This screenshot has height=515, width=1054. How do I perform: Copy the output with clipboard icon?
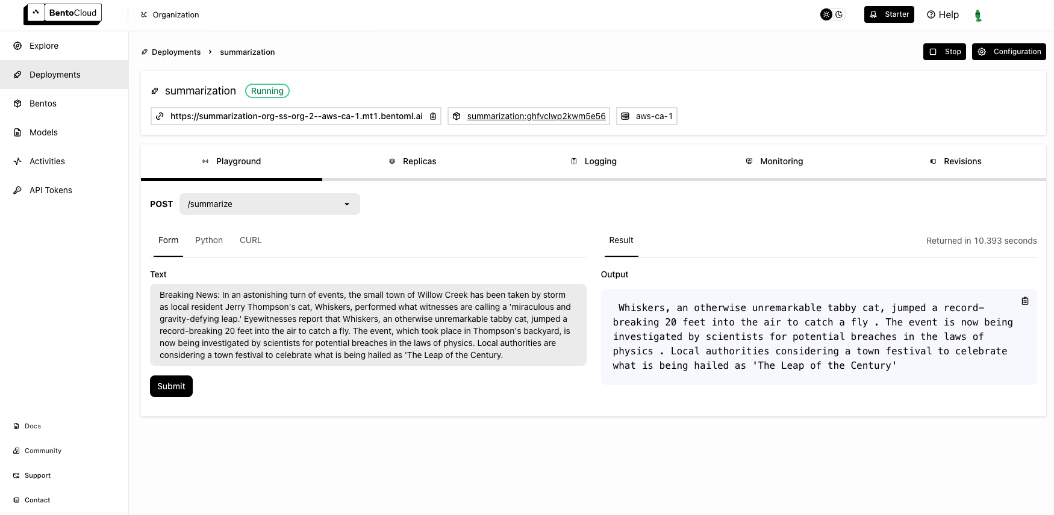1025,301
